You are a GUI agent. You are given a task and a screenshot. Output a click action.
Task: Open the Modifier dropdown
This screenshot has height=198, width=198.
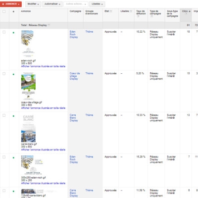click(33, 4)
